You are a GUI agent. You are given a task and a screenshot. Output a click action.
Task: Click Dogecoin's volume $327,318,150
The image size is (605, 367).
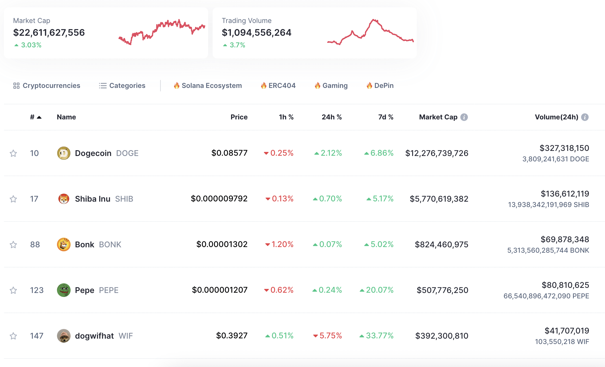point(564,148)
